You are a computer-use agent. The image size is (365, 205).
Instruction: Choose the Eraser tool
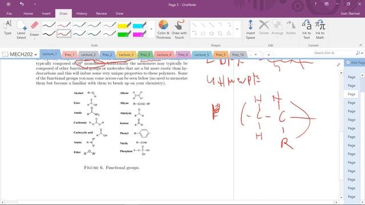click(x=34, y=28)
